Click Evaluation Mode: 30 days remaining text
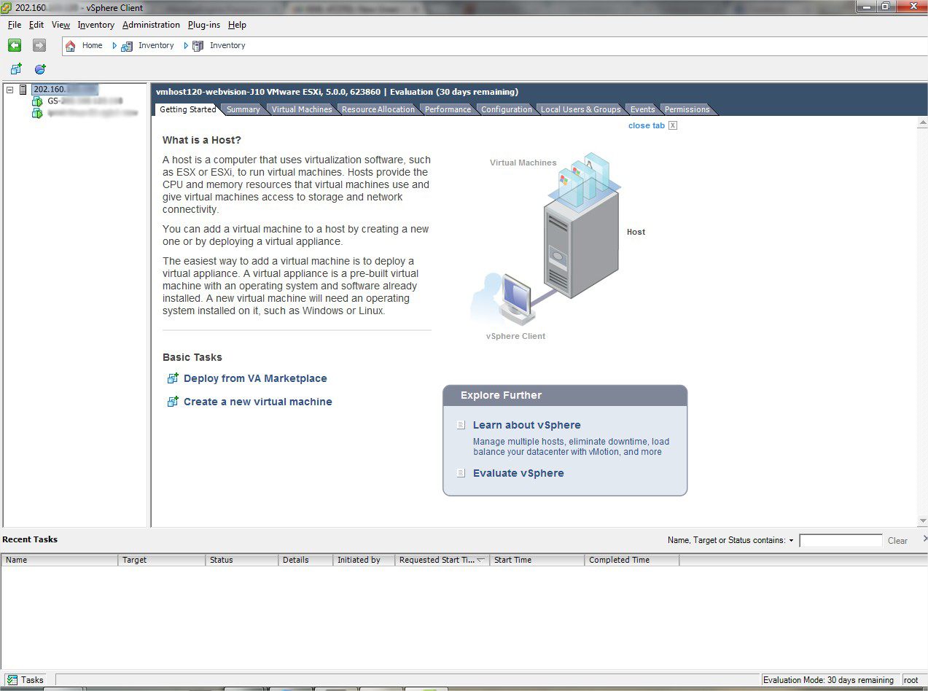The image size is (928, 691). (828, 680)
